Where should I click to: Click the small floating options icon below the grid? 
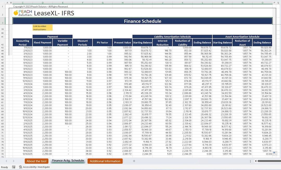[274, 153]
